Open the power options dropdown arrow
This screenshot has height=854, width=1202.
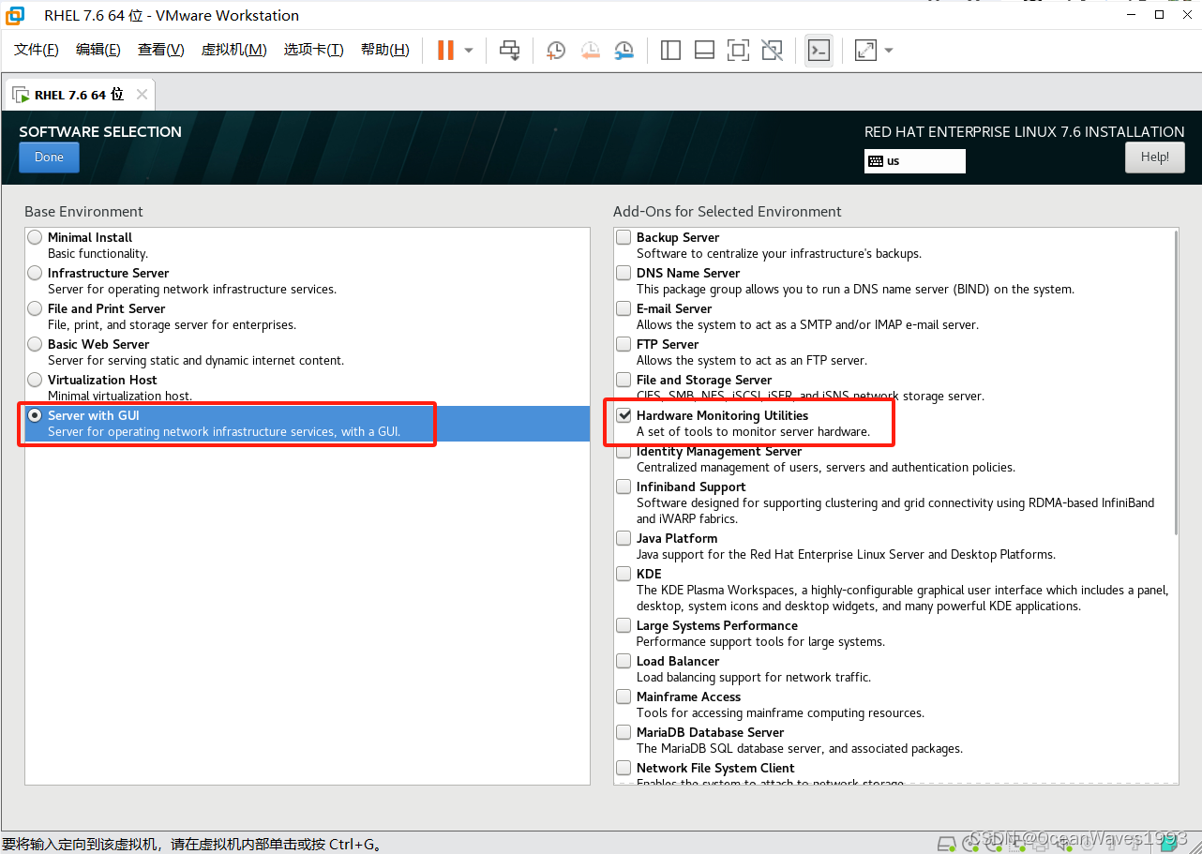click(469, 51)
